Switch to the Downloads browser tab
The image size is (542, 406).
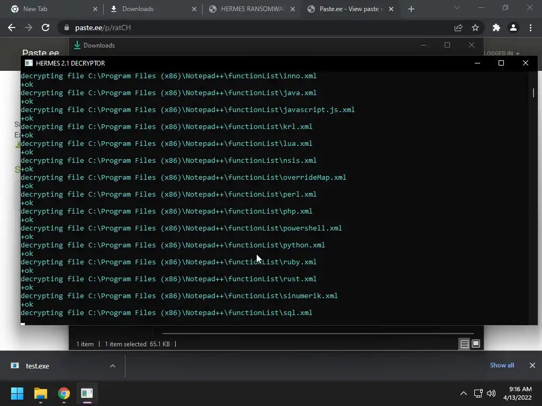[x=152, y=9]
